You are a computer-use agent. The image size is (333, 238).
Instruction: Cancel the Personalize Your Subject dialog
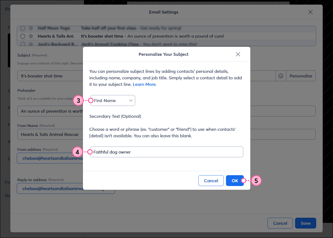[x=211, y=181]
